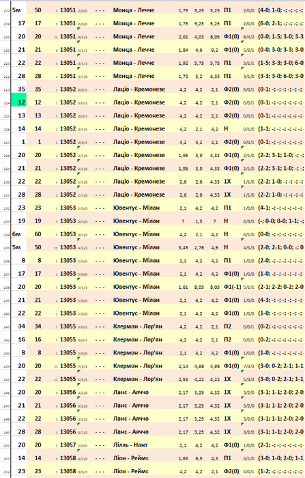Click cell '6м' in the Ювентус - Мілан rows
305x478 pixels.
(16, 234)
